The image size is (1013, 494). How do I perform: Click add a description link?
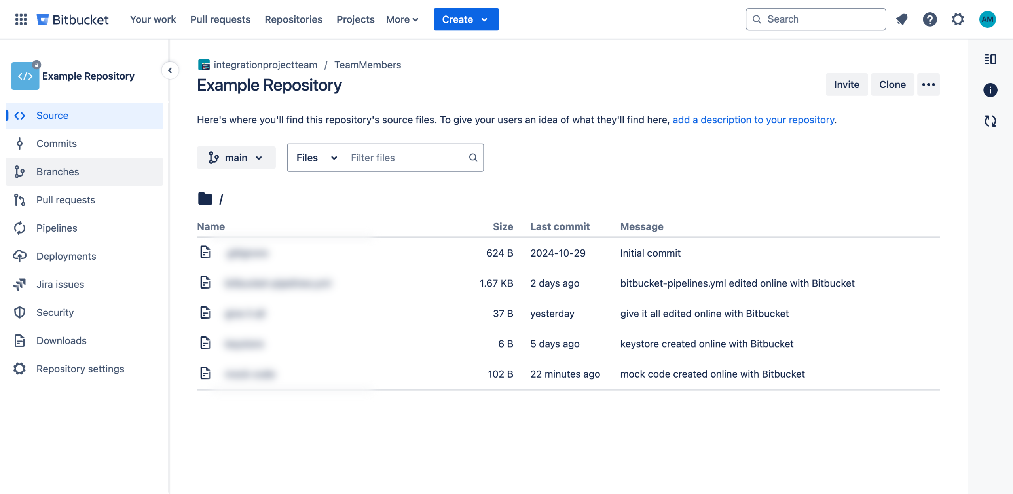(x=753, y=120)
